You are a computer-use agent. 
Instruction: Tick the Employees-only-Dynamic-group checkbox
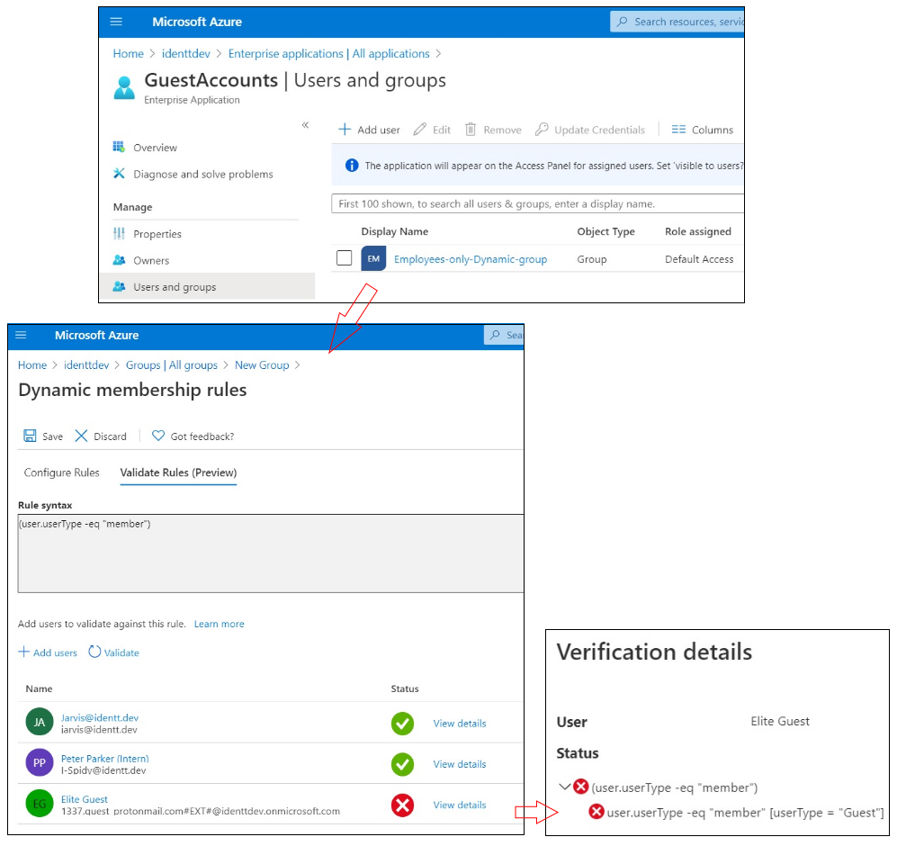coord(345,258)
